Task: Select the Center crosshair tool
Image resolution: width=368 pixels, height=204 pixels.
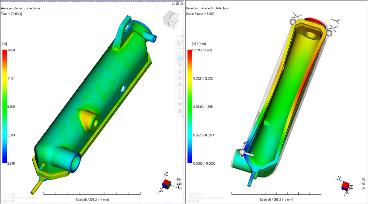Action: pyautogui.click(x=180, y=91)
